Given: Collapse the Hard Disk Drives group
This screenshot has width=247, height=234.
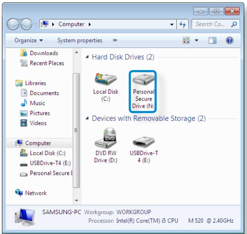Looking at the screenshot, I should [87, 57].
